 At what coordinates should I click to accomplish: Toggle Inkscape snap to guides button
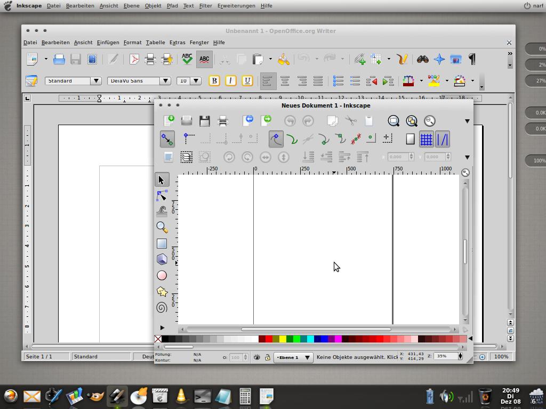pos(443,139)
